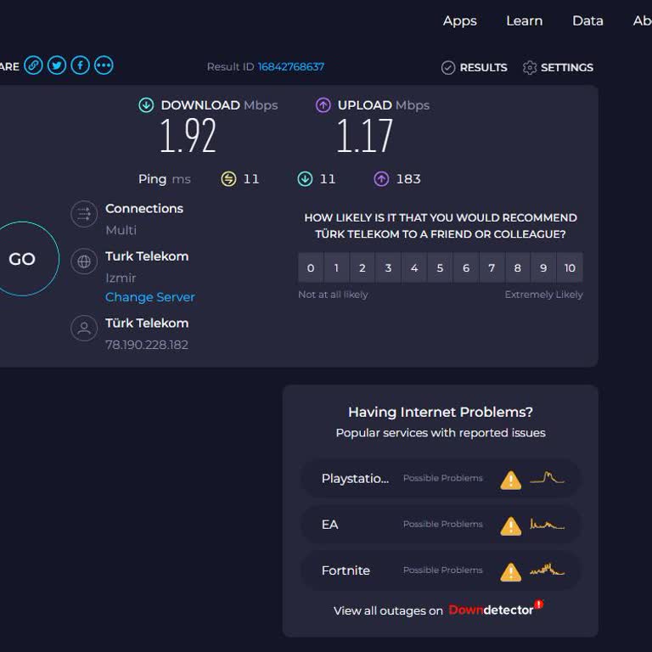
Task: Rate recommendation score 0
Action: pos(311,267)
